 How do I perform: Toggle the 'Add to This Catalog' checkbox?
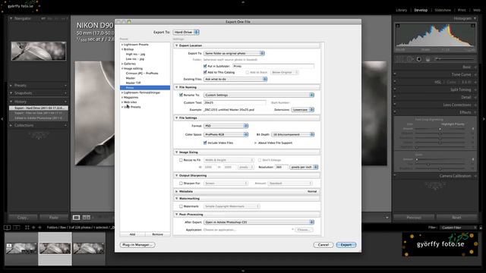coord(205,72)
